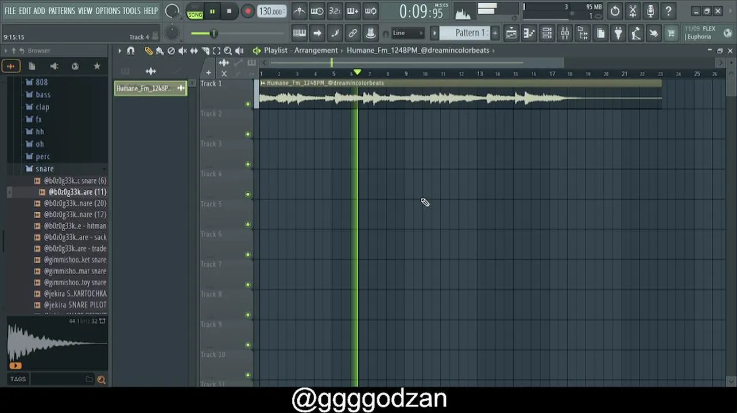Open the PATTERNS menu
This screenshot has width=737, height=413.
61,11
